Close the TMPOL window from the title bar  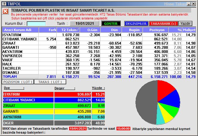(x=194, y=4)
